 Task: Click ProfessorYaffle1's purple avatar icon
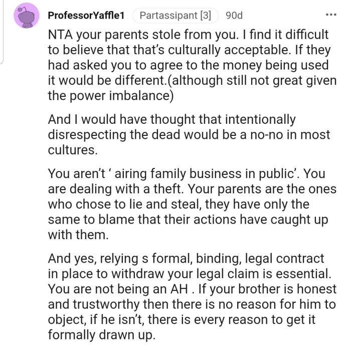pyautogui.click(x=27, y=16)
